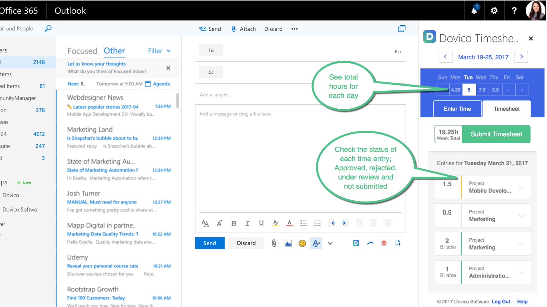This screenshot has height=307, width=547.
Task: Open the document lightning add-in icon
Action: pos(398,243)
